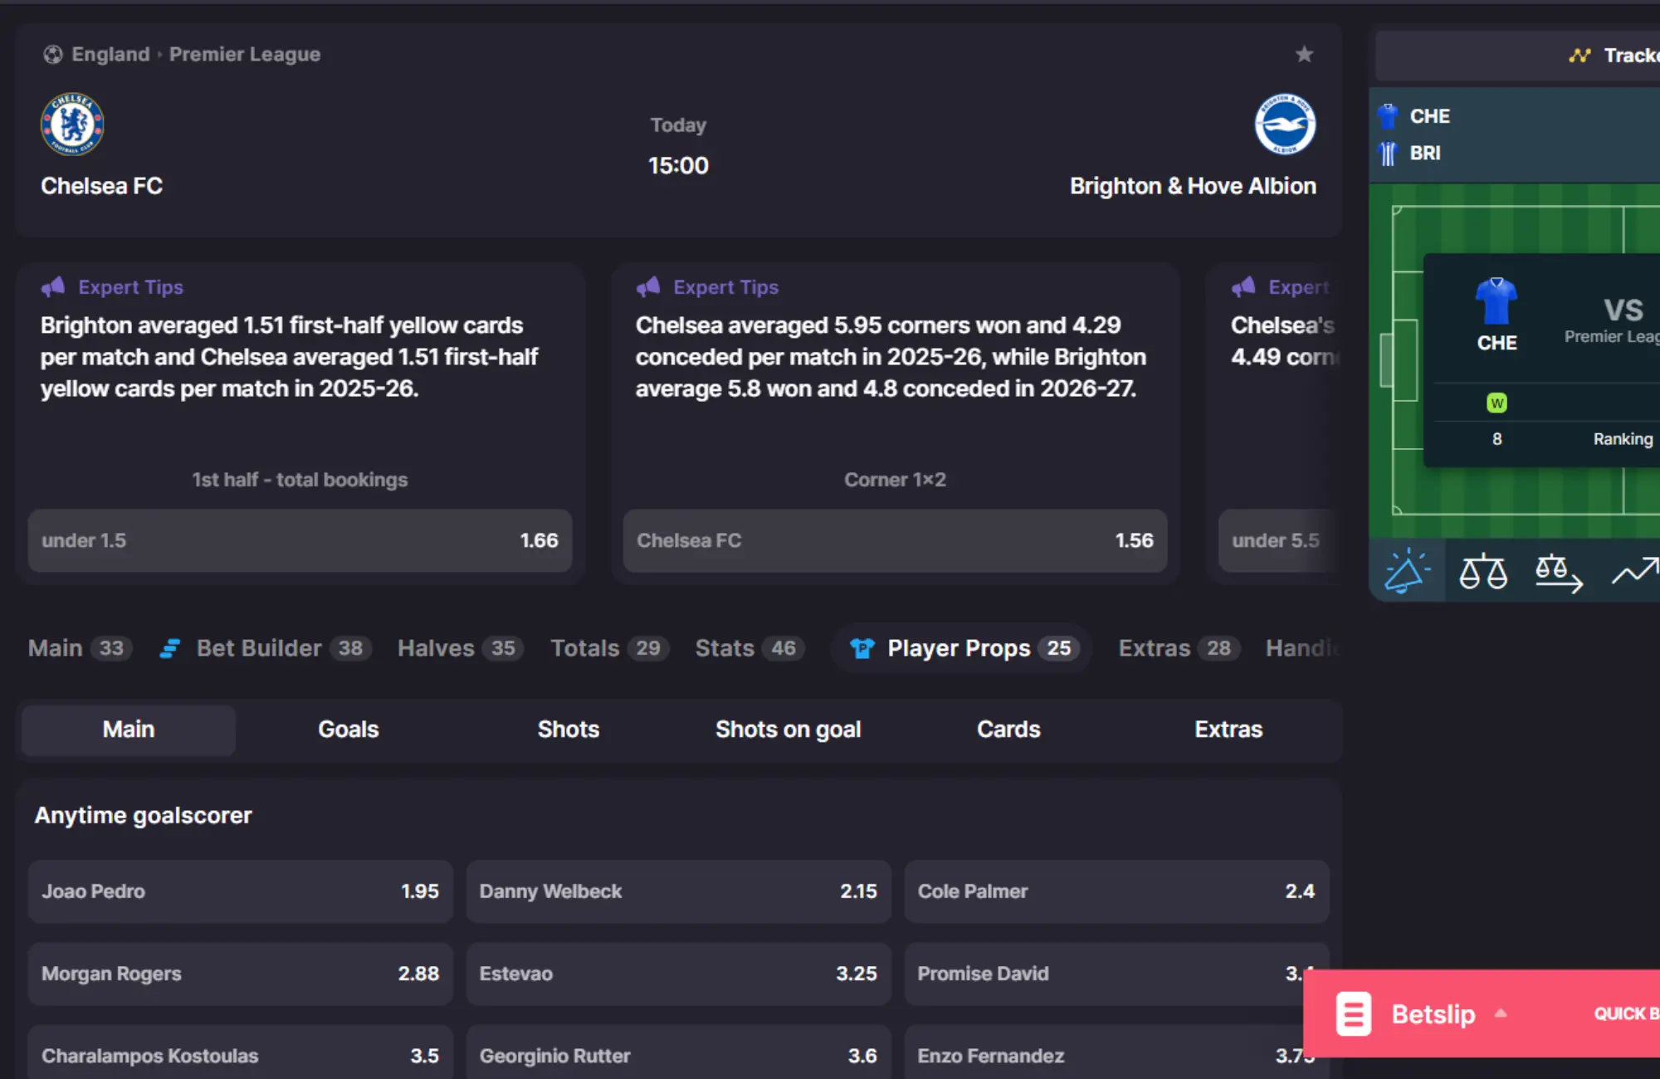Select the Shots sub-tab
This screenshot has width=1660, height=1079.
[569, 730]
